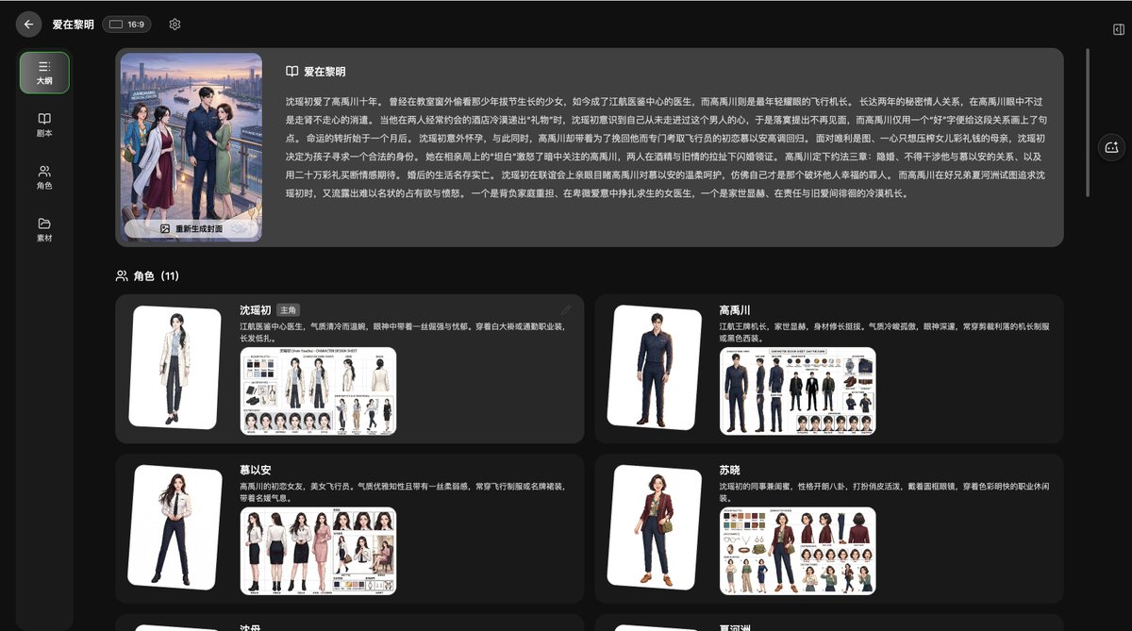Click the 主角 tag on 沈瑶初
Screen dimensions: 1132x631
[x=288, y=309]
